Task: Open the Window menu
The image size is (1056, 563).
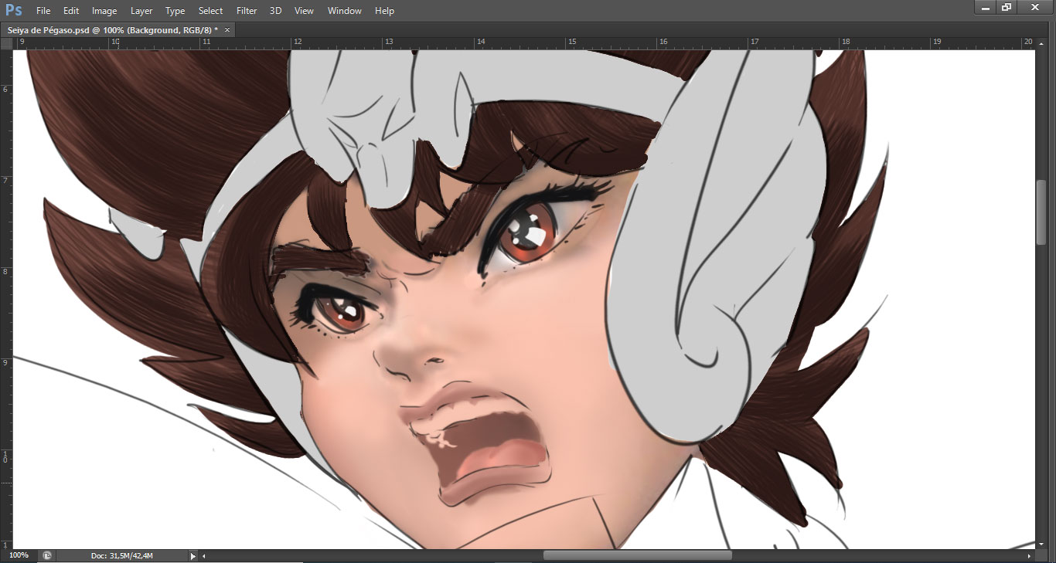Action: 344,11
